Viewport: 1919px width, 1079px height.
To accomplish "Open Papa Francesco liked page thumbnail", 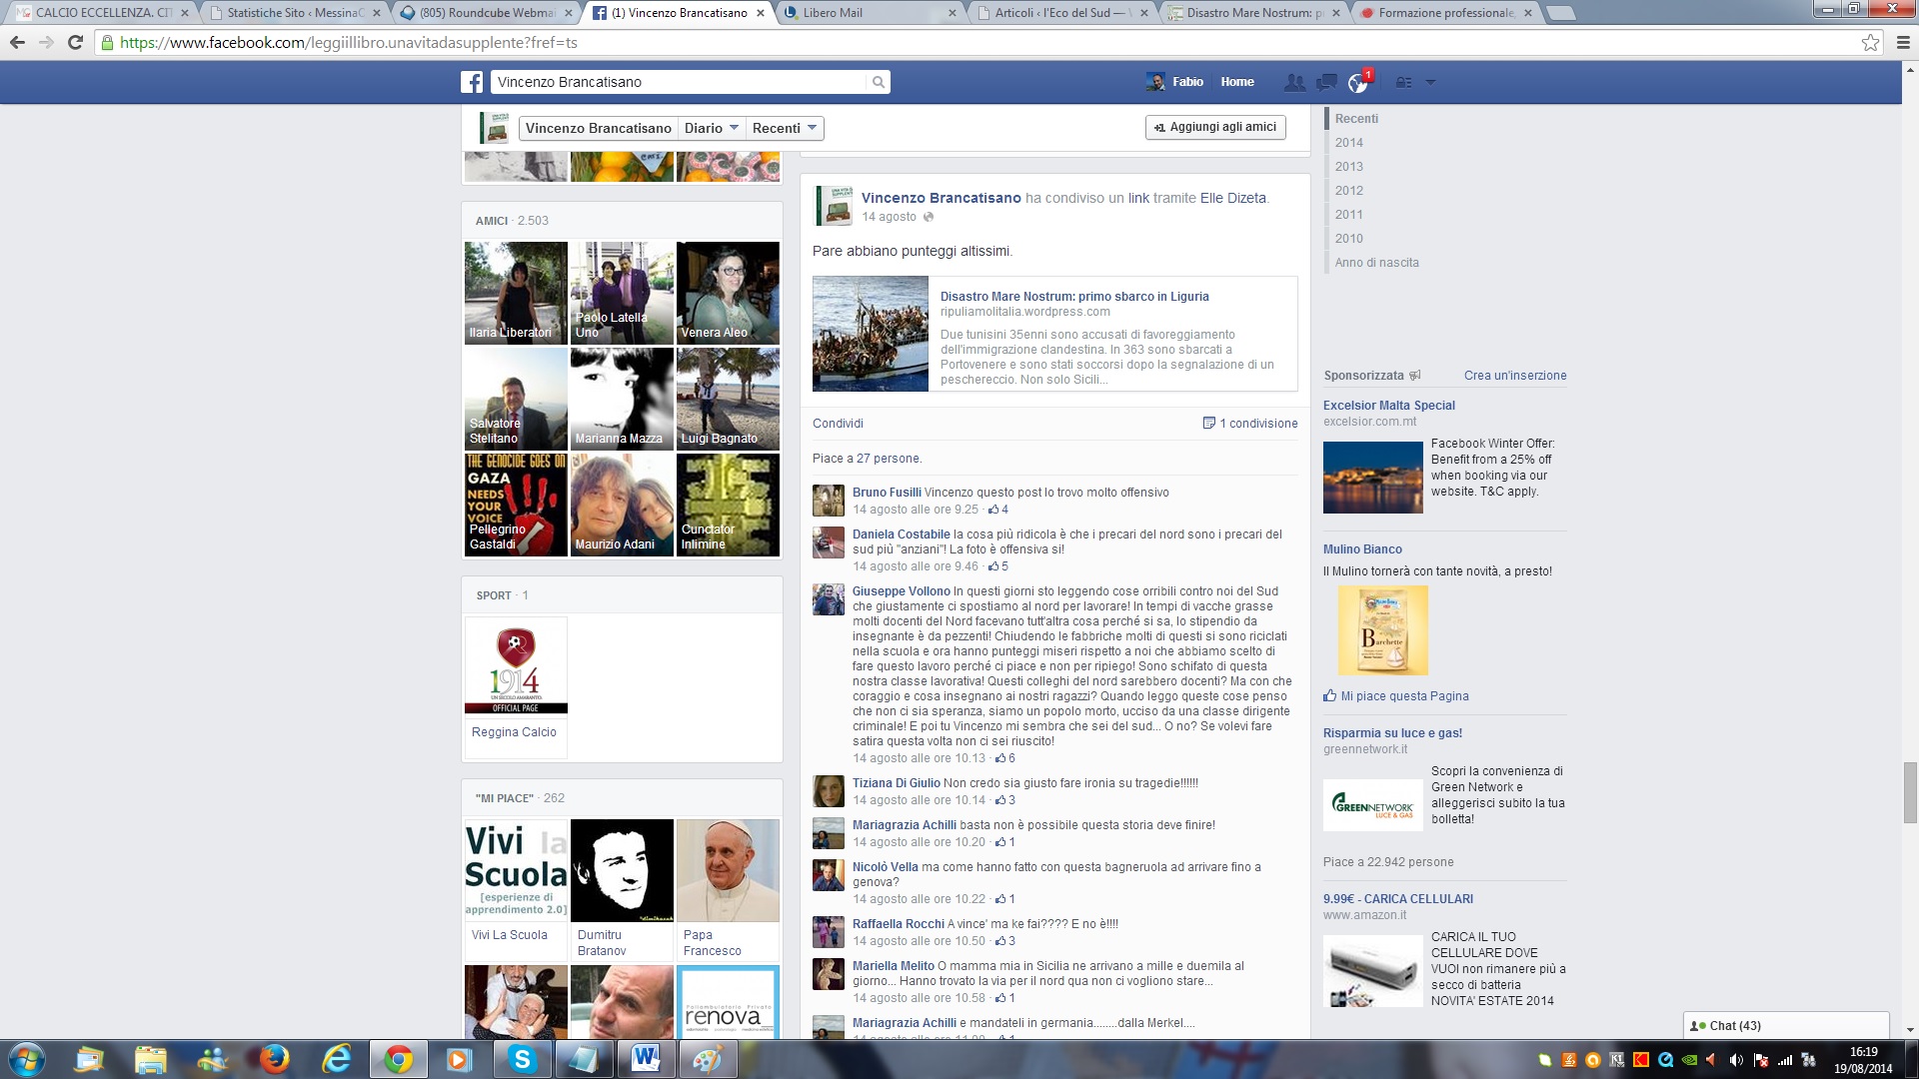I will tap(728, 870).
